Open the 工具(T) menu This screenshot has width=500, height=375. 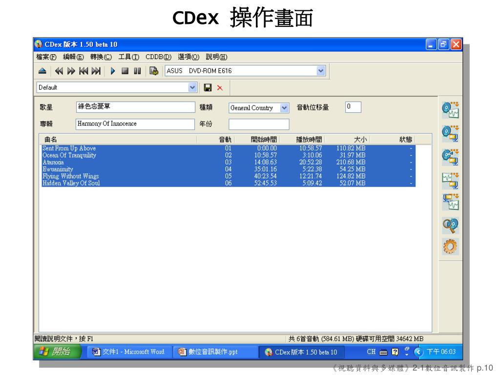coord(128,57)
